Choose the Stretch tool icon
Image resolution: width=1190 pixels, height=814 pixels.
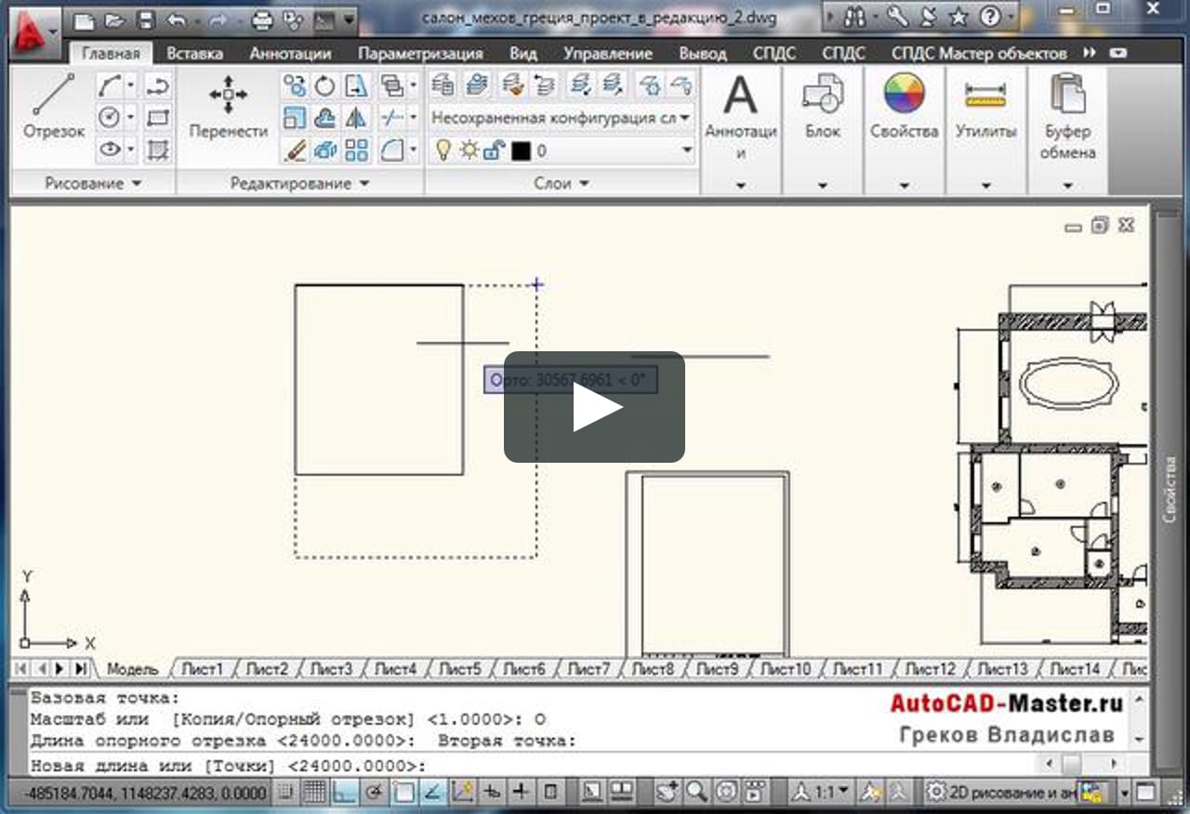point(356,86)
